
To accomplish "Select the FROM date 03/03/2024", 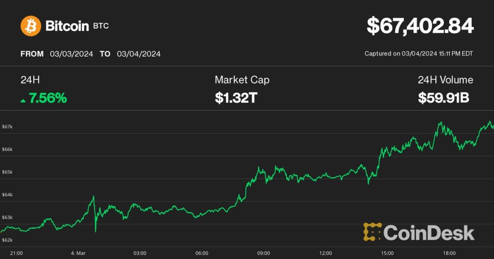I will tap(71, 54).
